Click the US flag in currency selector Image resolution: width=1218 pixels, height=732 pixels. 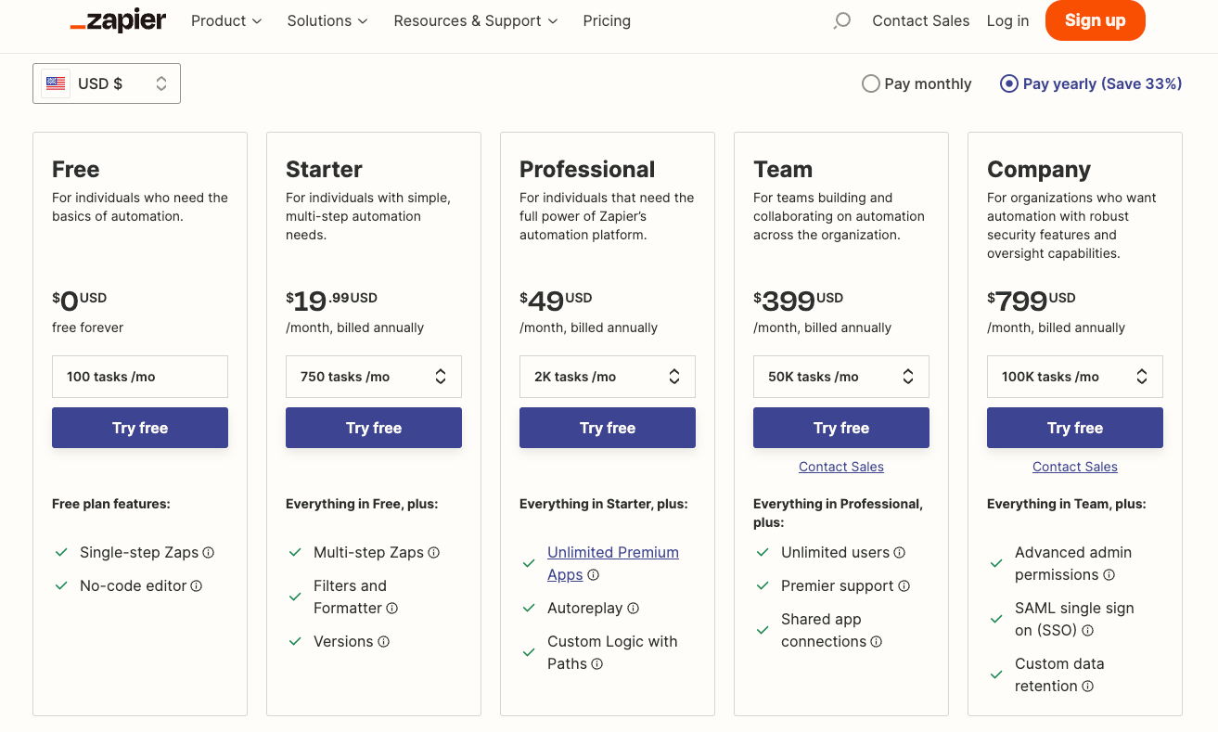pyautogui.click(x=56, y=83)
